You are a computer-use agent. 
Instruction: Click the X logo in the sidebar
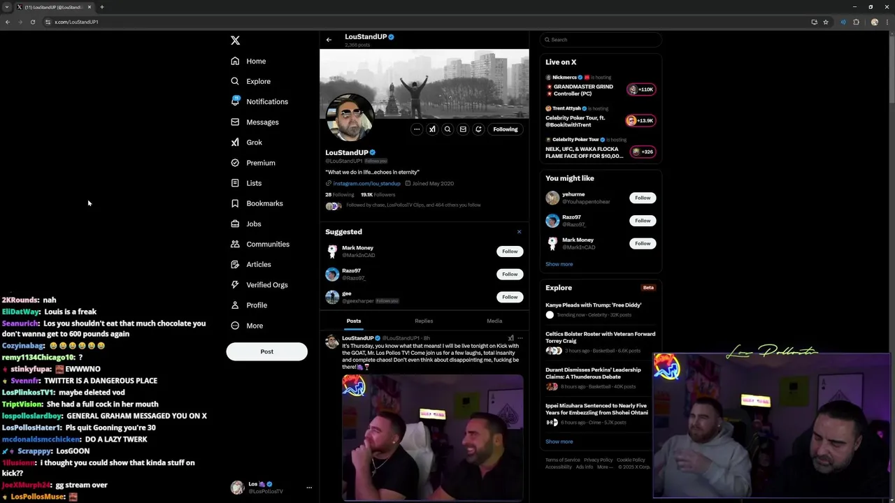[235, 41]
